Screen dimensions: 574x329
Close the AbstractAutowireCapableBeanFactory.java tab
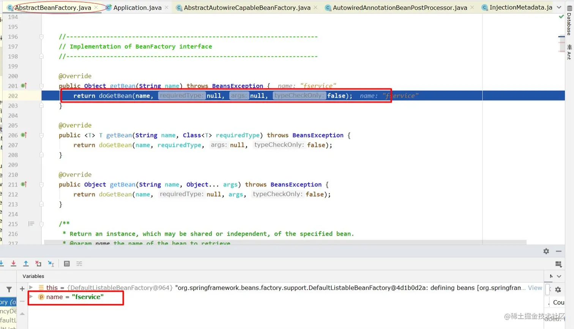(315, 7)
